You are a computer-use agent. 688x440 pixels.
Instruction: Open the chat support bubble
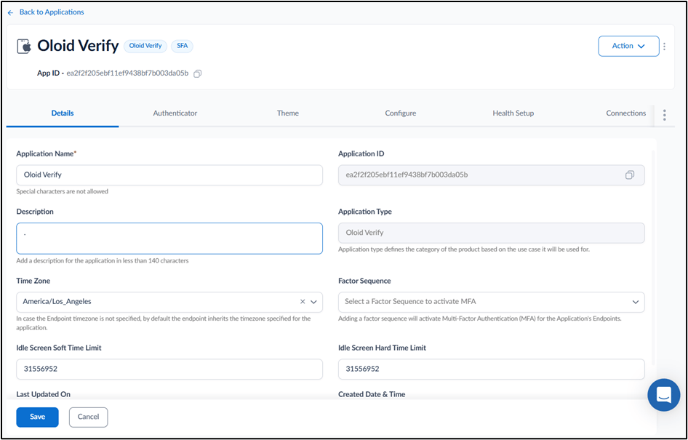click(x=663, y=395)
